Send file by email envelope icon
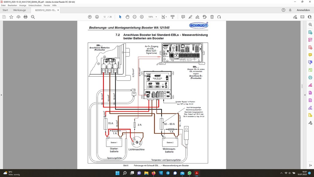 coord(302,17)
